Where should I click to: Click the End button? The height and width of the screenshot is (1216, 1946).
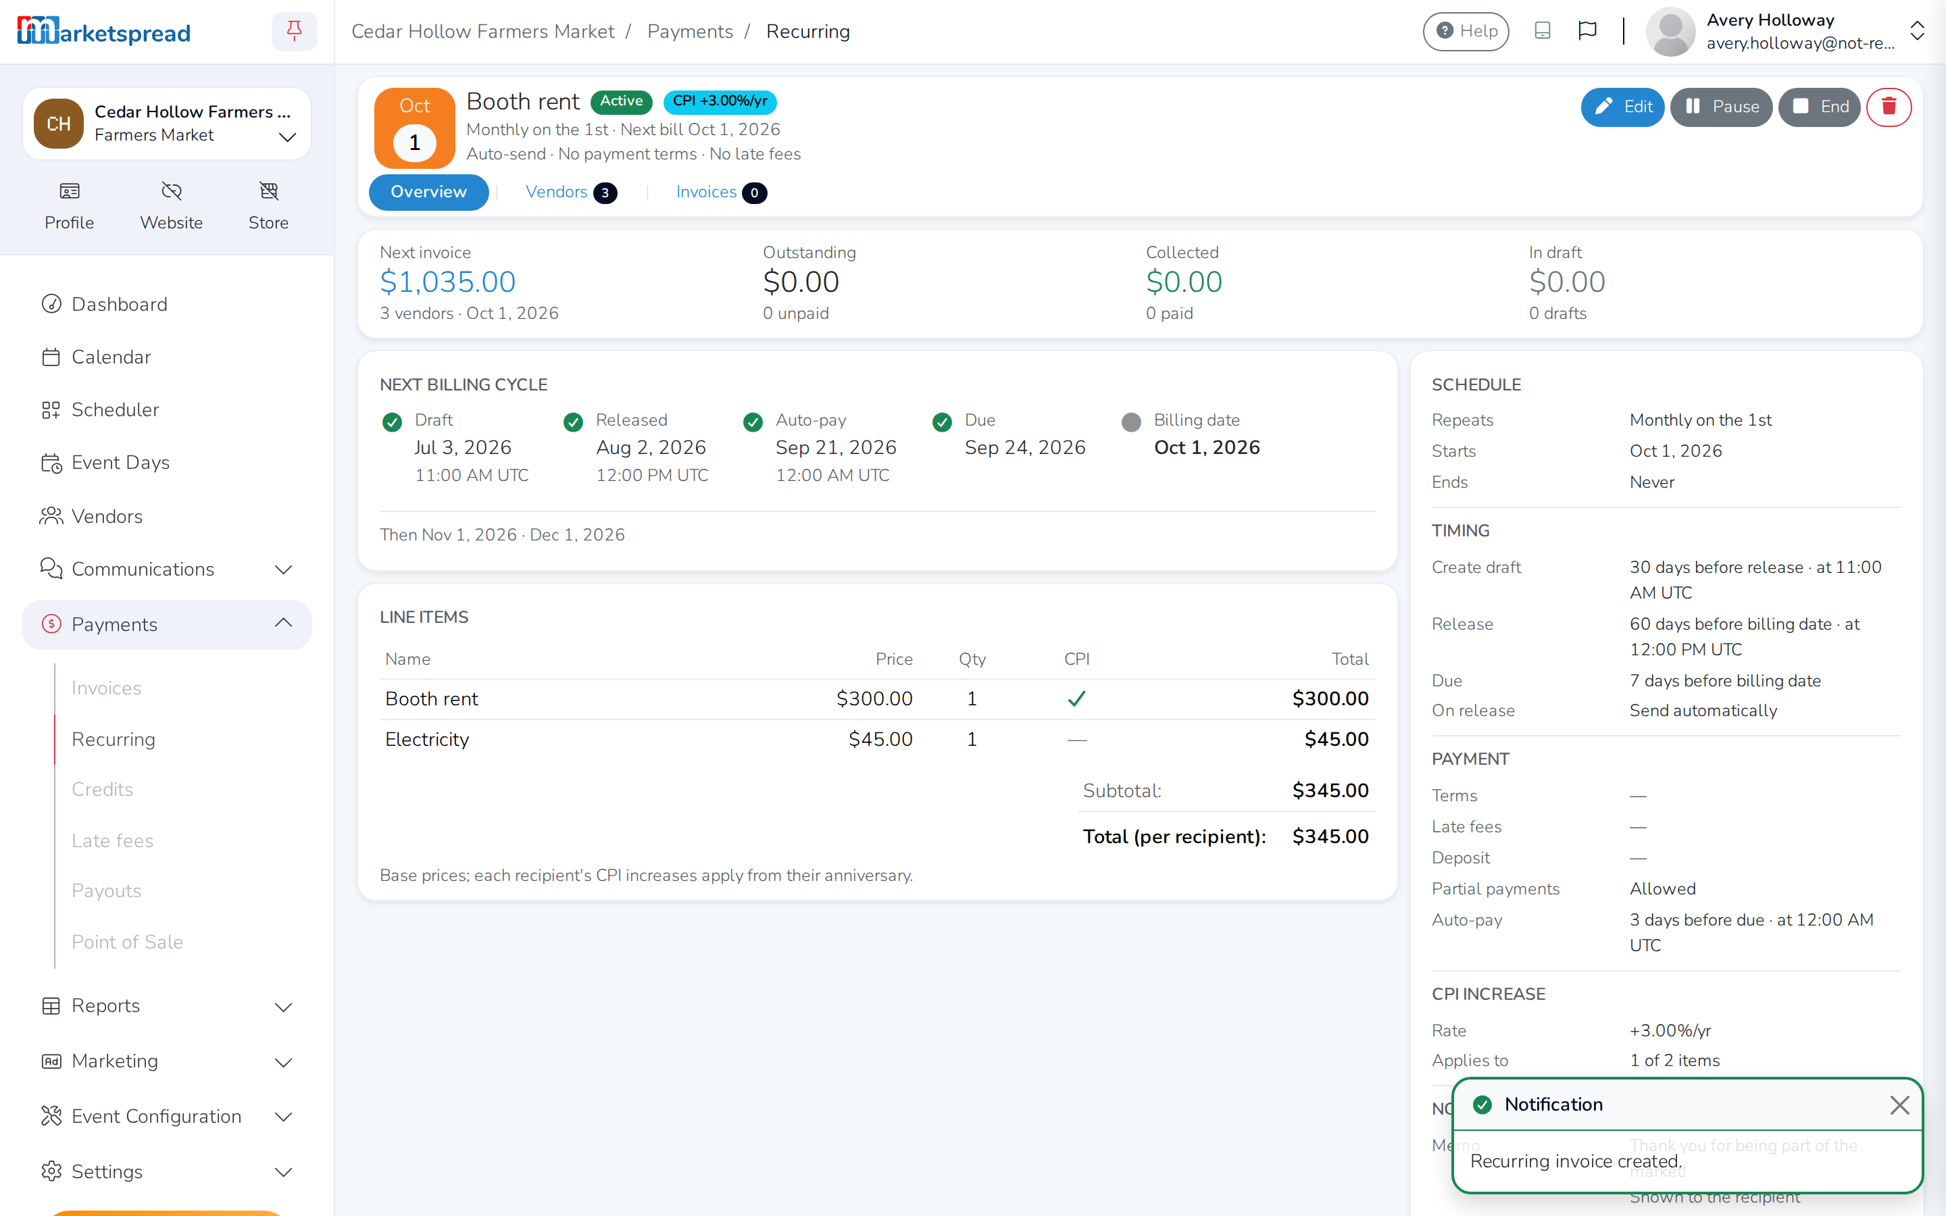1819,107
